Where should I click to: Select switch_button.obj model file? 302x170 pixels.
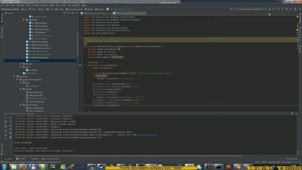point(34,102)
